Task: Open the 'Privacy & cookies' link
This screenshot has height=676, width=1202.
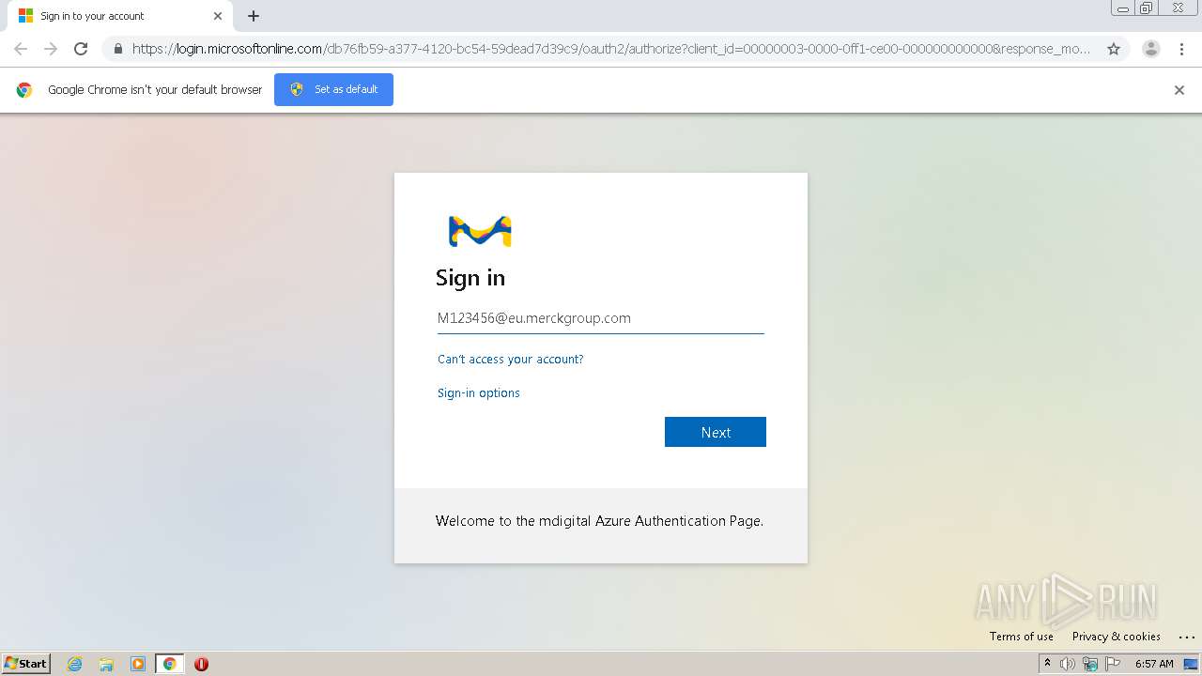Action: [x=1116, y=637]
